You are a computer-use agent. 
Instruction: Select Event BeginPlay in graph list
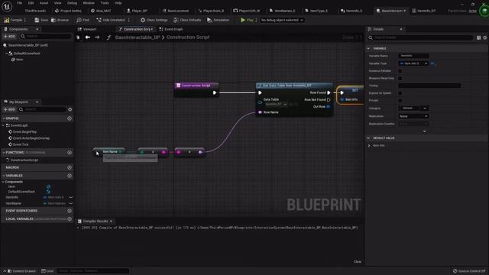(x=24, y=132)
